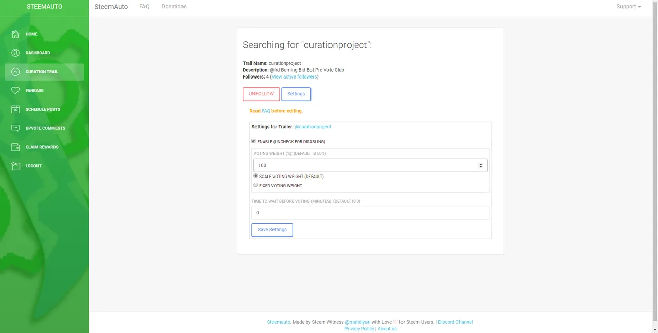
Task: Open the @mahdiyari footer link
Action: (x=357, y=322)
